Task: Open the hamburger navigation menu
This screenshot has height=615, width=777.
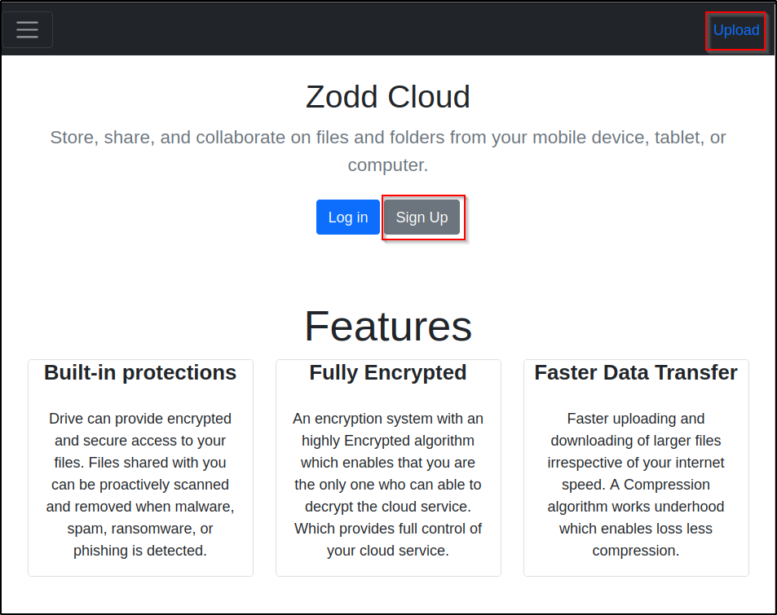Action: coord(27,29)
